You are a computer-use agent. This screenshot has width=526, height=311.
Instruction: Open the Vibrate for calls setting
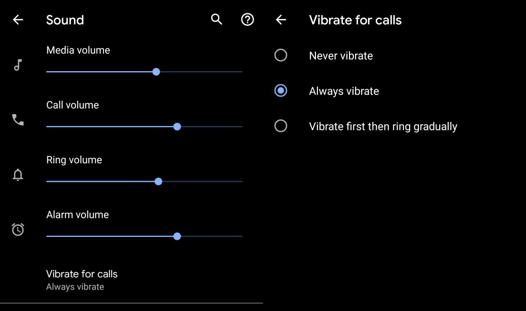click(82, 274)
